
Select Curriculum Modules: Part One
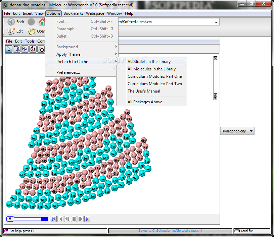(151, 76)
